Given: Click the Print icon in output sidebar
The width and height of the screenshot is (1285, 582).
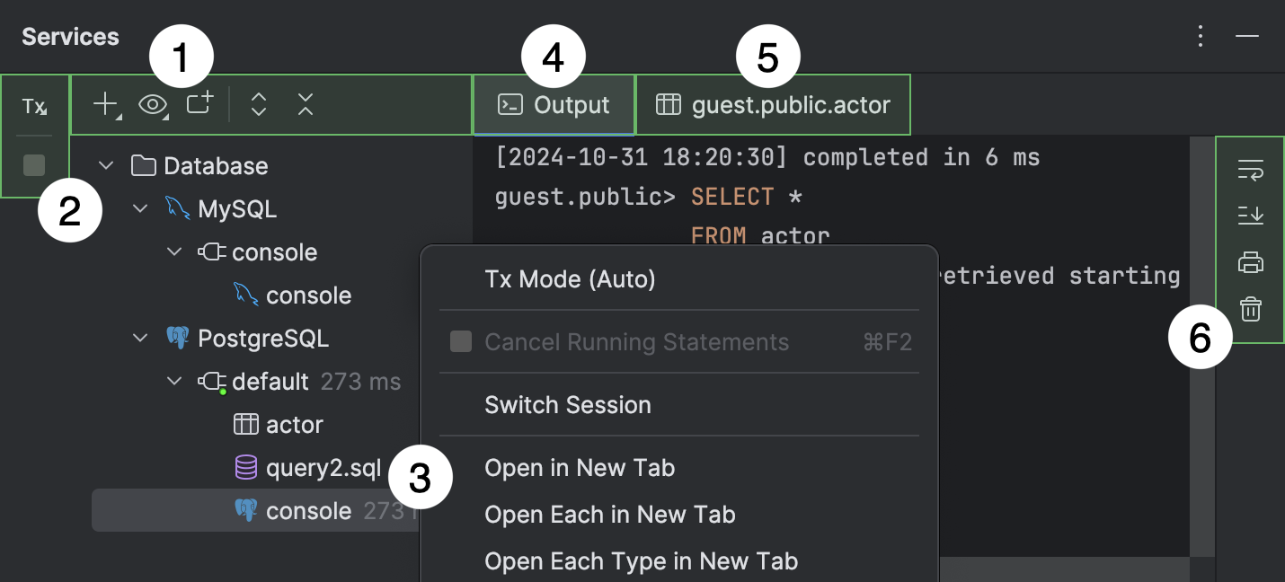Looking at the screenshot, I should coord(1251,263).
